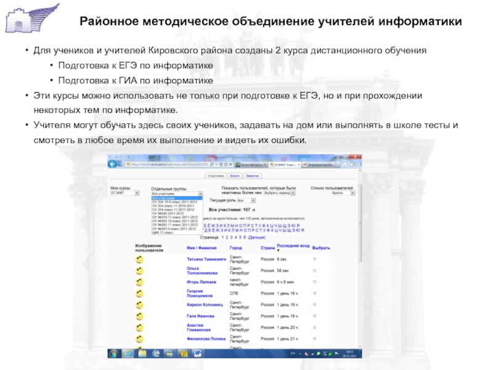The width and height of the screenshot is (493, 370).
Task: Tick checkbox for Георгий Помошников row
Action: pyautogui.click(x=315, y=294)
